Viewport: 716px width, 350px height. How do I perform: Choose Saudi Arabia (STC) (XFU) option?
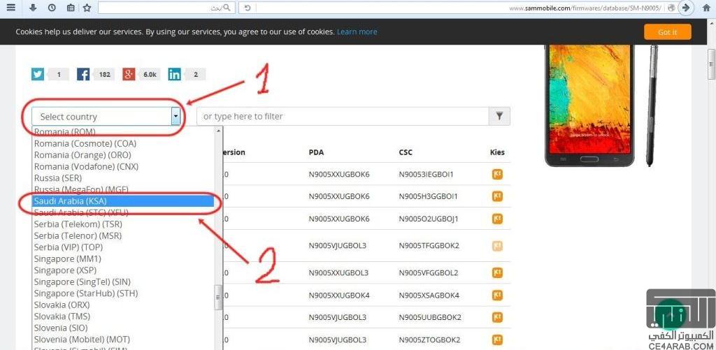(123, 212)
